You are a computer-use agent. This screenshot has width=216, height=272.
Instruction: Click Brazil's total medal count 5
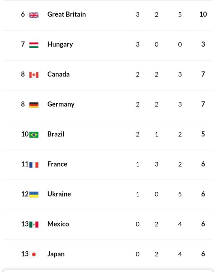pos(203,134)
